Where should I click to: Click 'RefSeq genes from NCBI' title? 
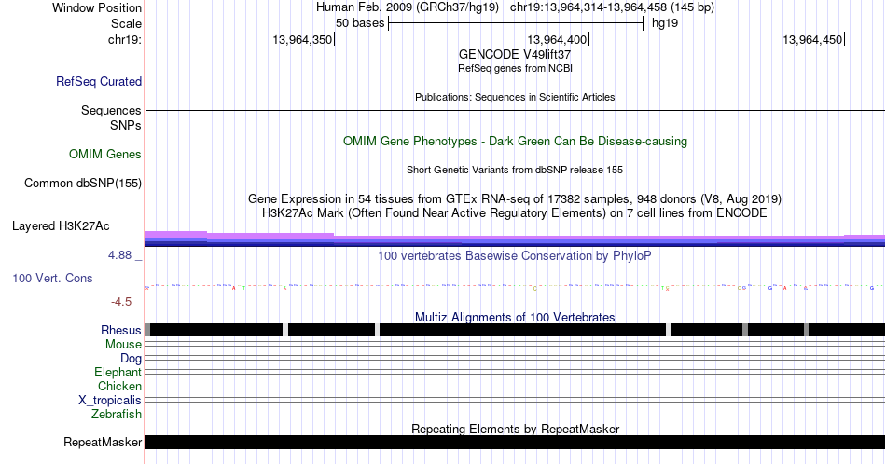click(x=515, y=68)
